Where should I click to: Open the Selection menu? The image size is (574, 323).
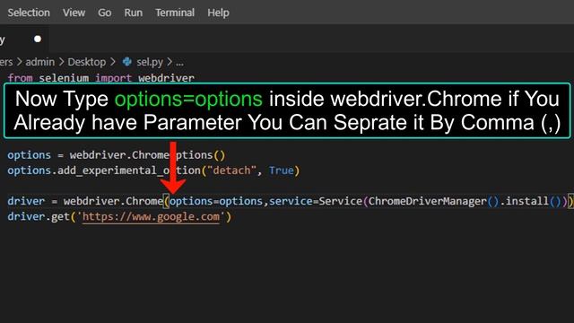29,13
